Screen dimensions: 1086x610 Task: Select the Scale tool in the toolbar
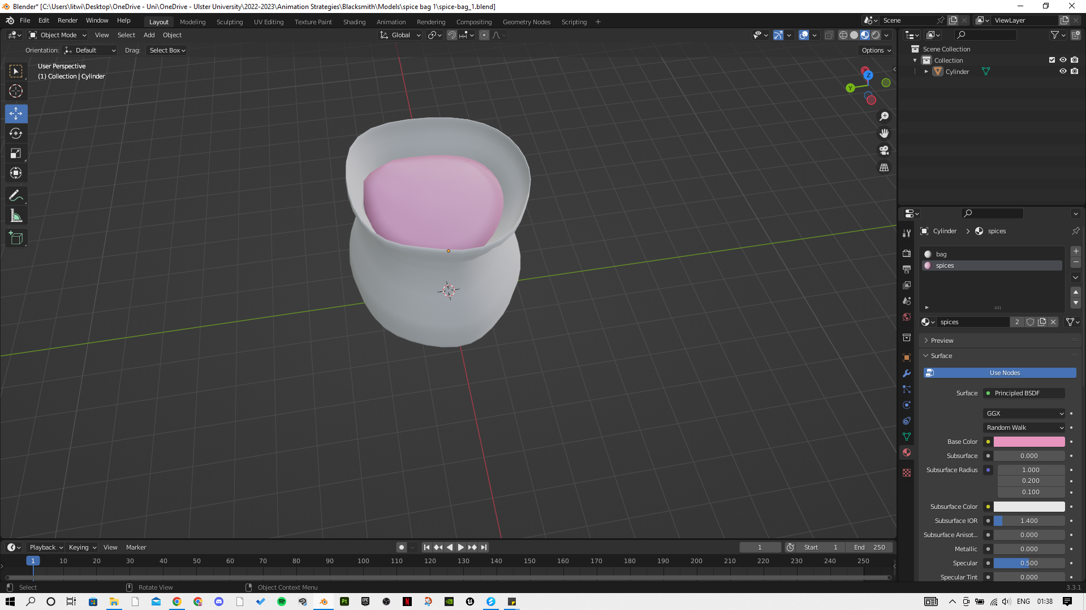[16, 153]
